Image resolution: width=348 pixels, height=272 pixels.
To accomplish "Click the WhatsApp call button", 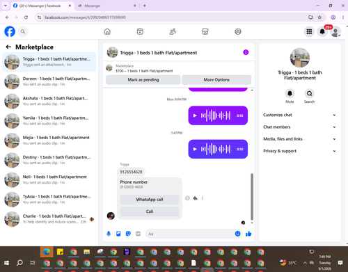I will point(150,200).
